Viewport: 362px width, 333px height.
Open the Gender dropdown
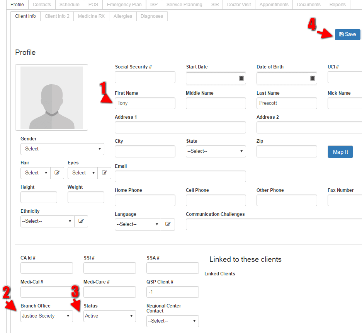[62, 149]
